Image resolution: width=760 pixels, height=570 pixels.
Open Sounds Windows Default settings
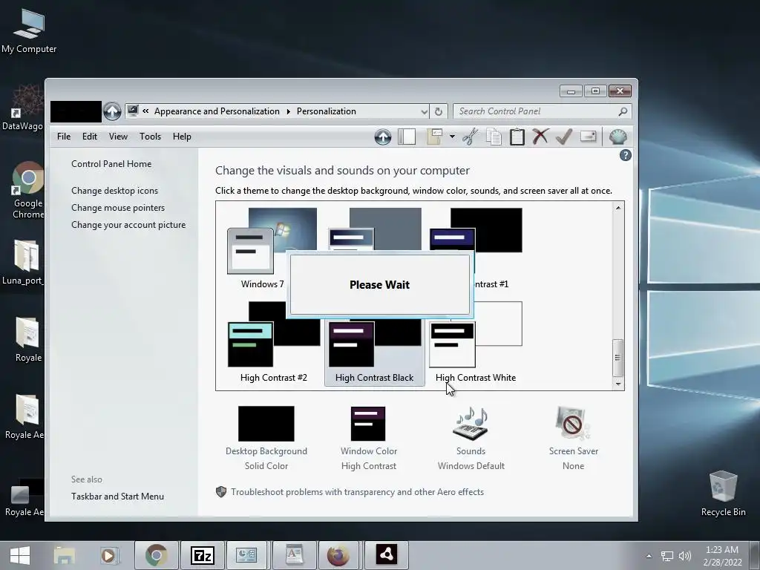coord(471,439)
